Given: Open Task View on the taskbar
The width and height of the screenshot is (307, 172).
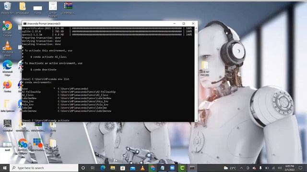Looking at the screenshot, I should point(93,168).
